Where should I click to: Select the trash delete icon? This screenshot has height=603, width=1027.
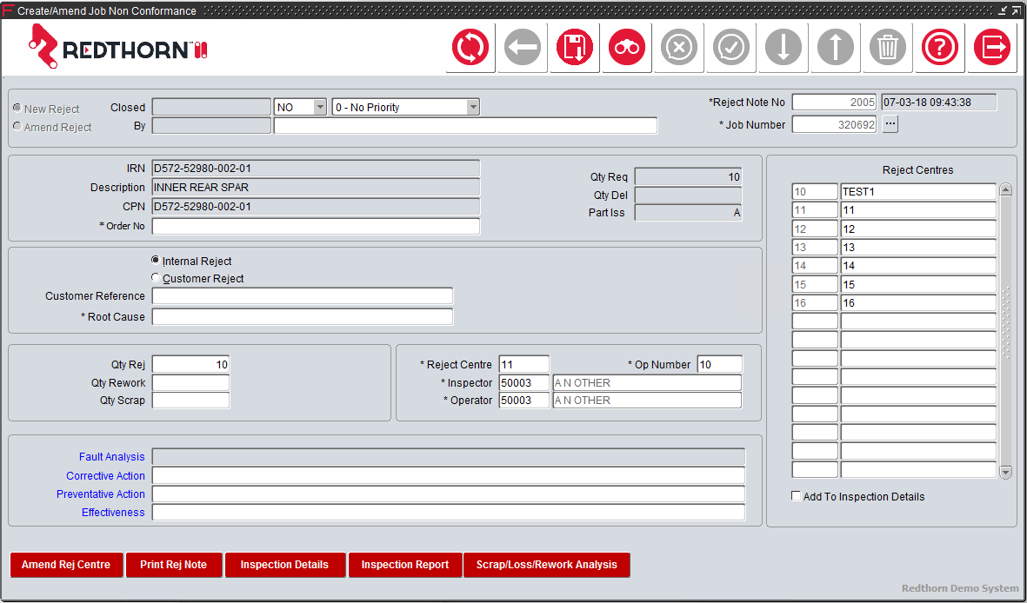click(x=887, y=48)
